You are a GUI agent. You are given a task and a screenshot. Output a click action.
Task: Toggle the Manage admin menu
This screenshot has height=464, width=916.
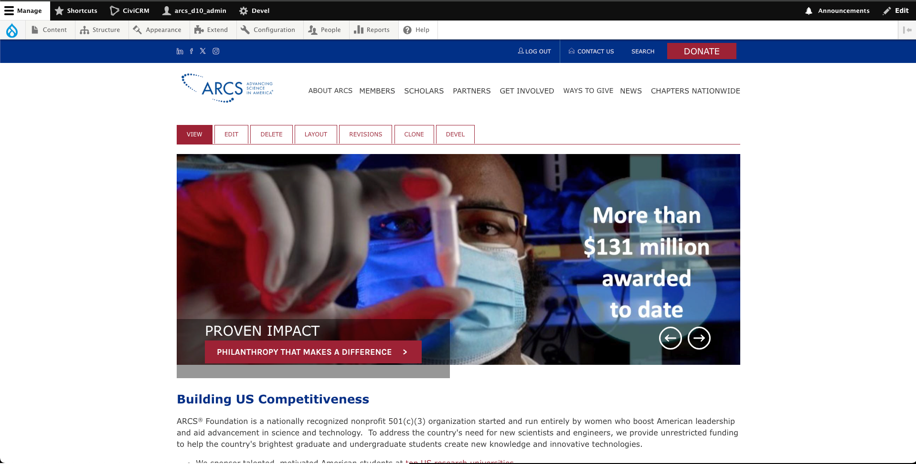coord(23,10)
